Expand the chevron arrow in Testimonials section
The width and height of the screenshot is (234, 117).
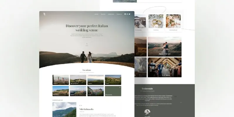[181, 103]
